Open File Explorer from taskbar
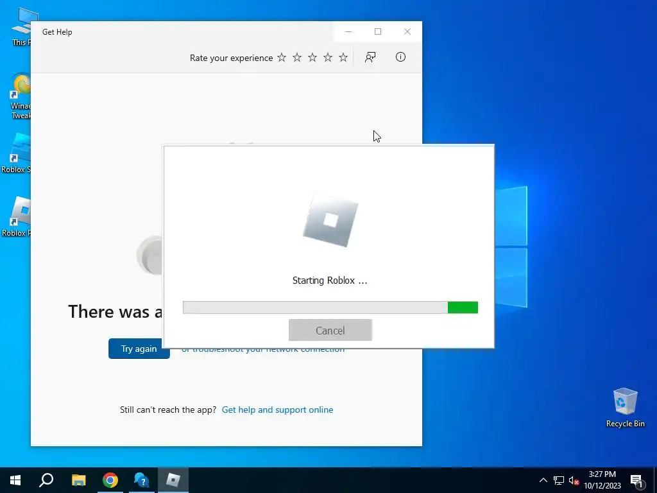The image size is (657, 493). tap(78, 480)
